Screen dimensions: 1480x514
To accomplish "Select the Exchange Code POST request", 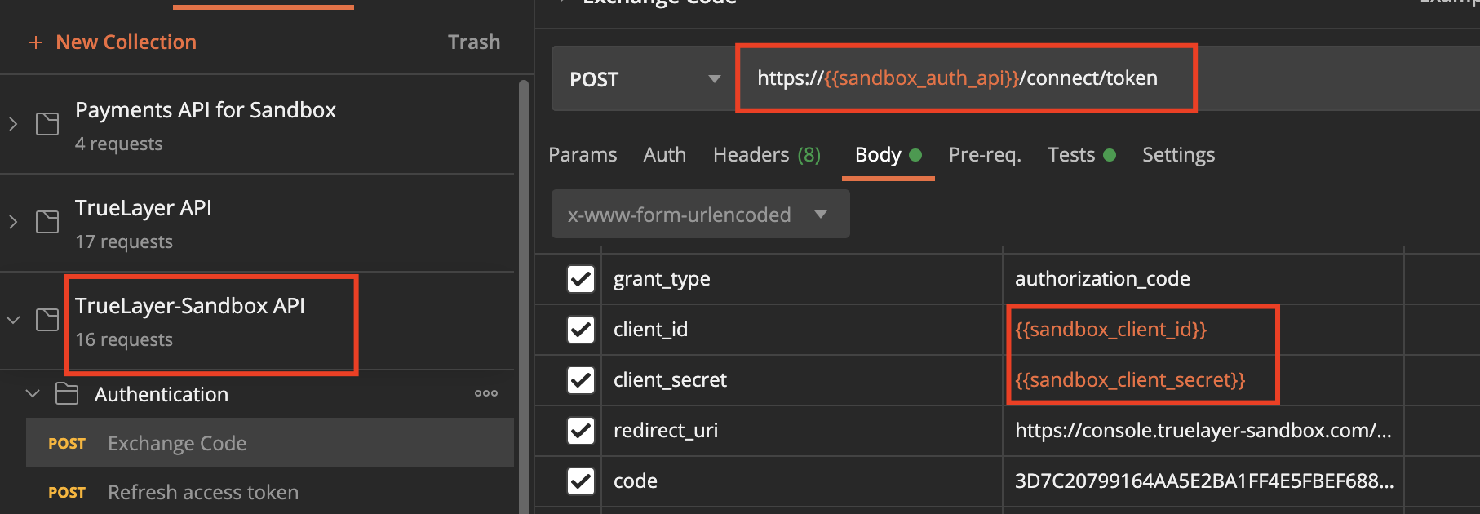I will (270, 443).
